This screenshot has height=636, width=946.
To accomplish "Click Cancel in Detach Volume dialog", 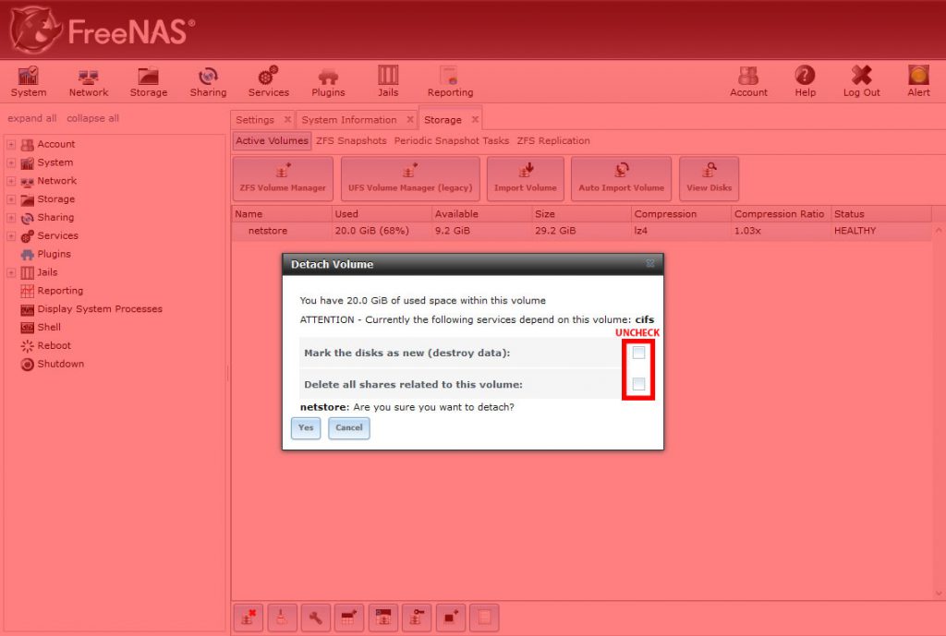I will pos(349,428).
